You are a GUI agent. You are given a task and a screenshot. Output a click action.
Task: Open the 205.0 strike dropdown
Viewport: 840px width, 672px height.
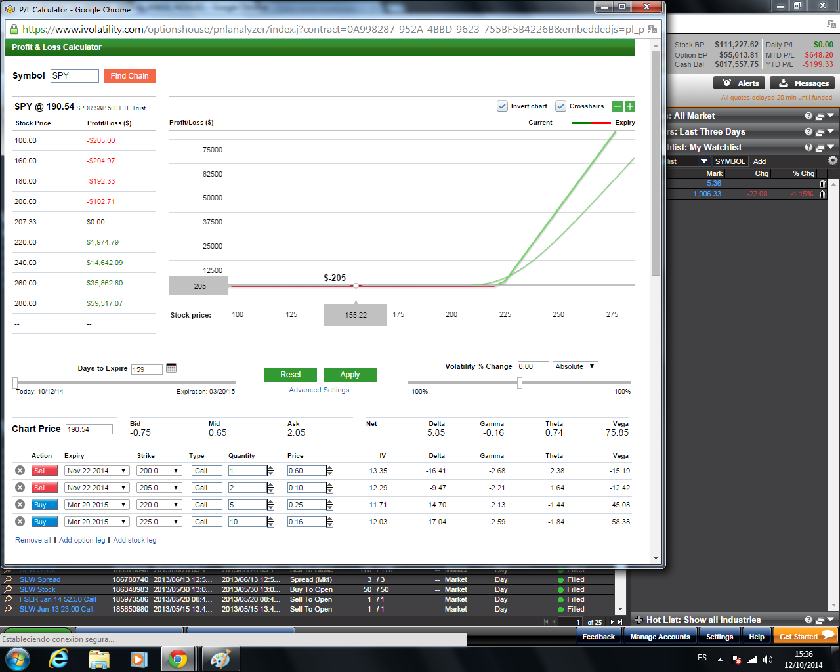click(x=159, y=488)
